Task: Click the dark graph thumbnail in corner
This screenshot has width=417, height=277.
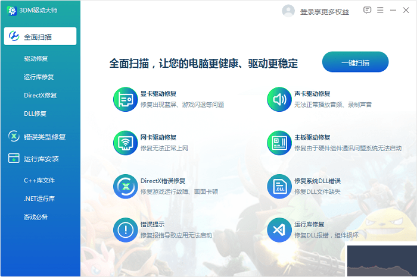Action: pyautogui.click(x=382, y=261)
